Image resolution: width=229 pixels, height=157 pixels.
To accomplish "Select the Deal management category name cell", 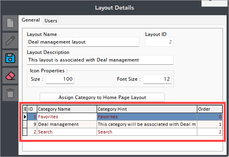I will coord(67,124).
